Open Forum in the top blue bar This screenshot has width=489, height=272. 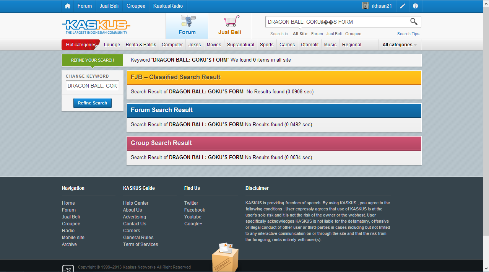[84, 6]
